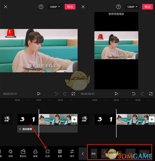Open help icon in right screen
This screenshot has height=161, width=155.
(119, 7)
